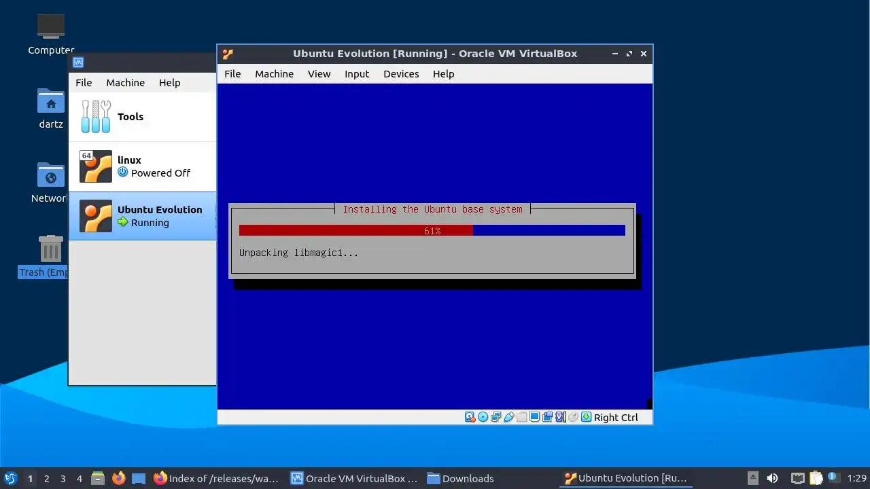Open shared folders icon in VM status bar
This screenshot has width=870, height=489.
click(x=521, y=417)
